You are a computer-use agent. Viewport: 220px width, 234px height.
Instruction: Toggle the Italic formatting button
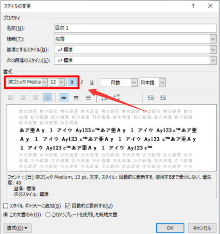point(82,82)
